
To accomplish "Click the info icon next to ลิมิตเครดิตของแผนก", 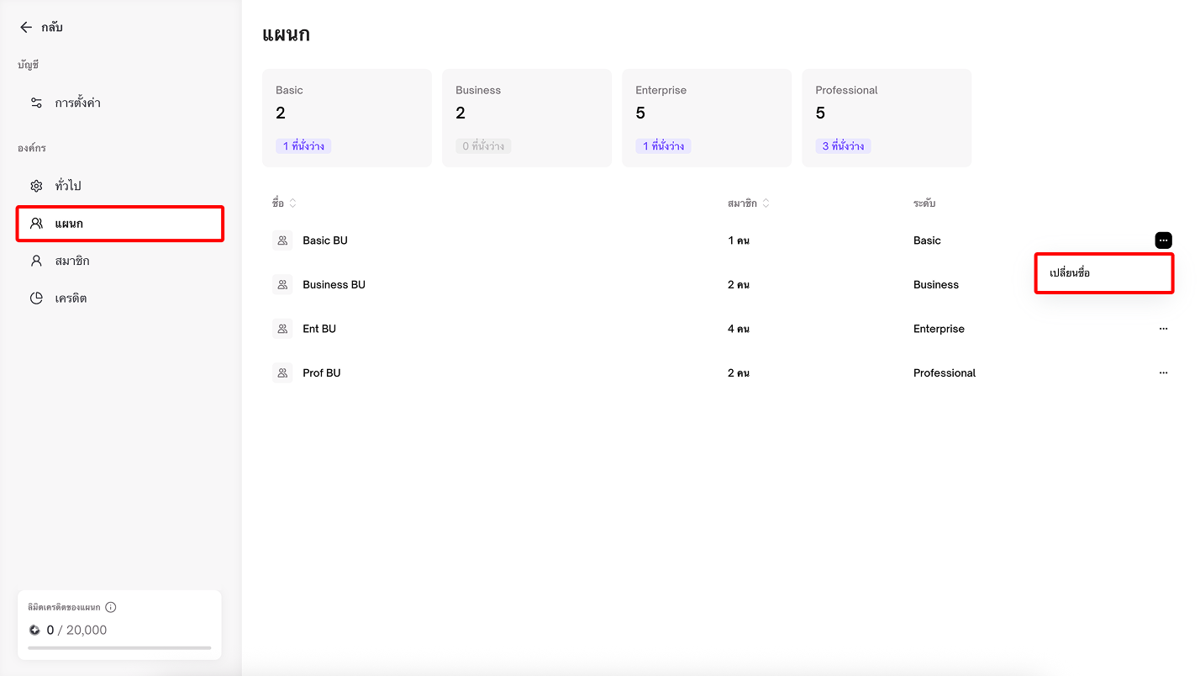I will (111, 607).
